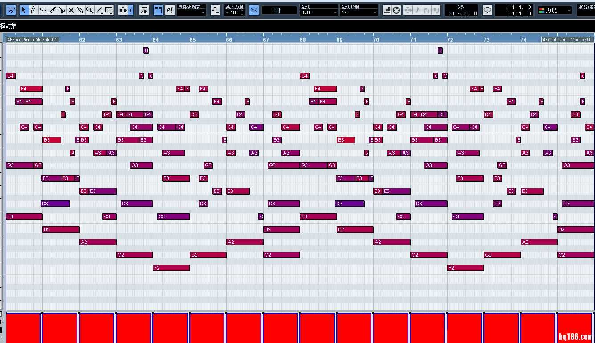Click the velocity bar under bar 70
Image resolution: width=595 pixels, height=343 pixels.
[x=391, y=328]
